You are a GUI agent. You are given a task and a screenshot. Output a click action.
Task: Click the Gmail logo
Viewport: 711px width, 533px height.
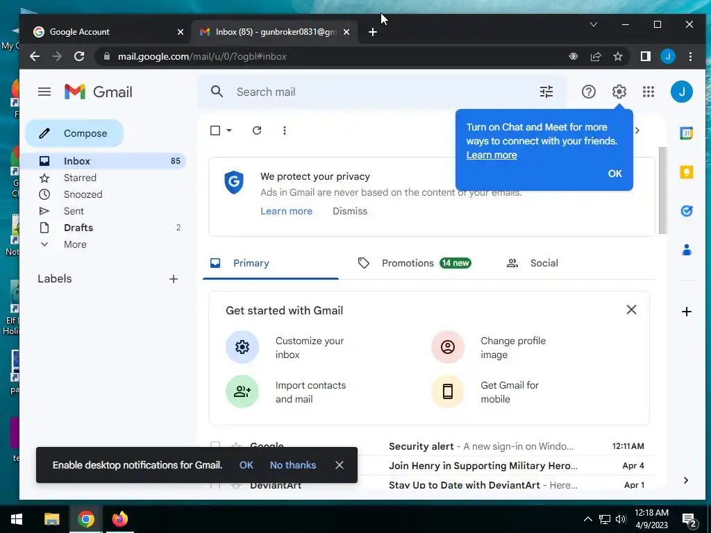pos(99,92)
